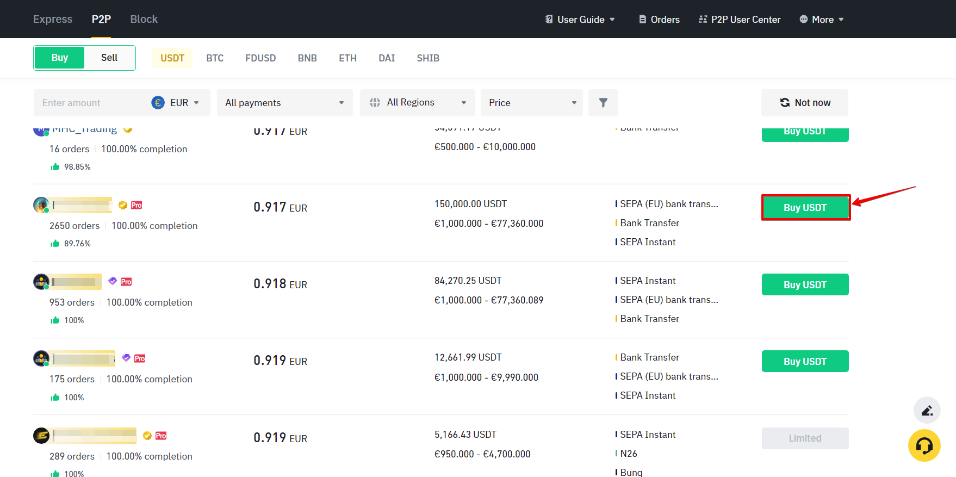
Task: Click the headset support chat icon
Action: click(924, 445)
